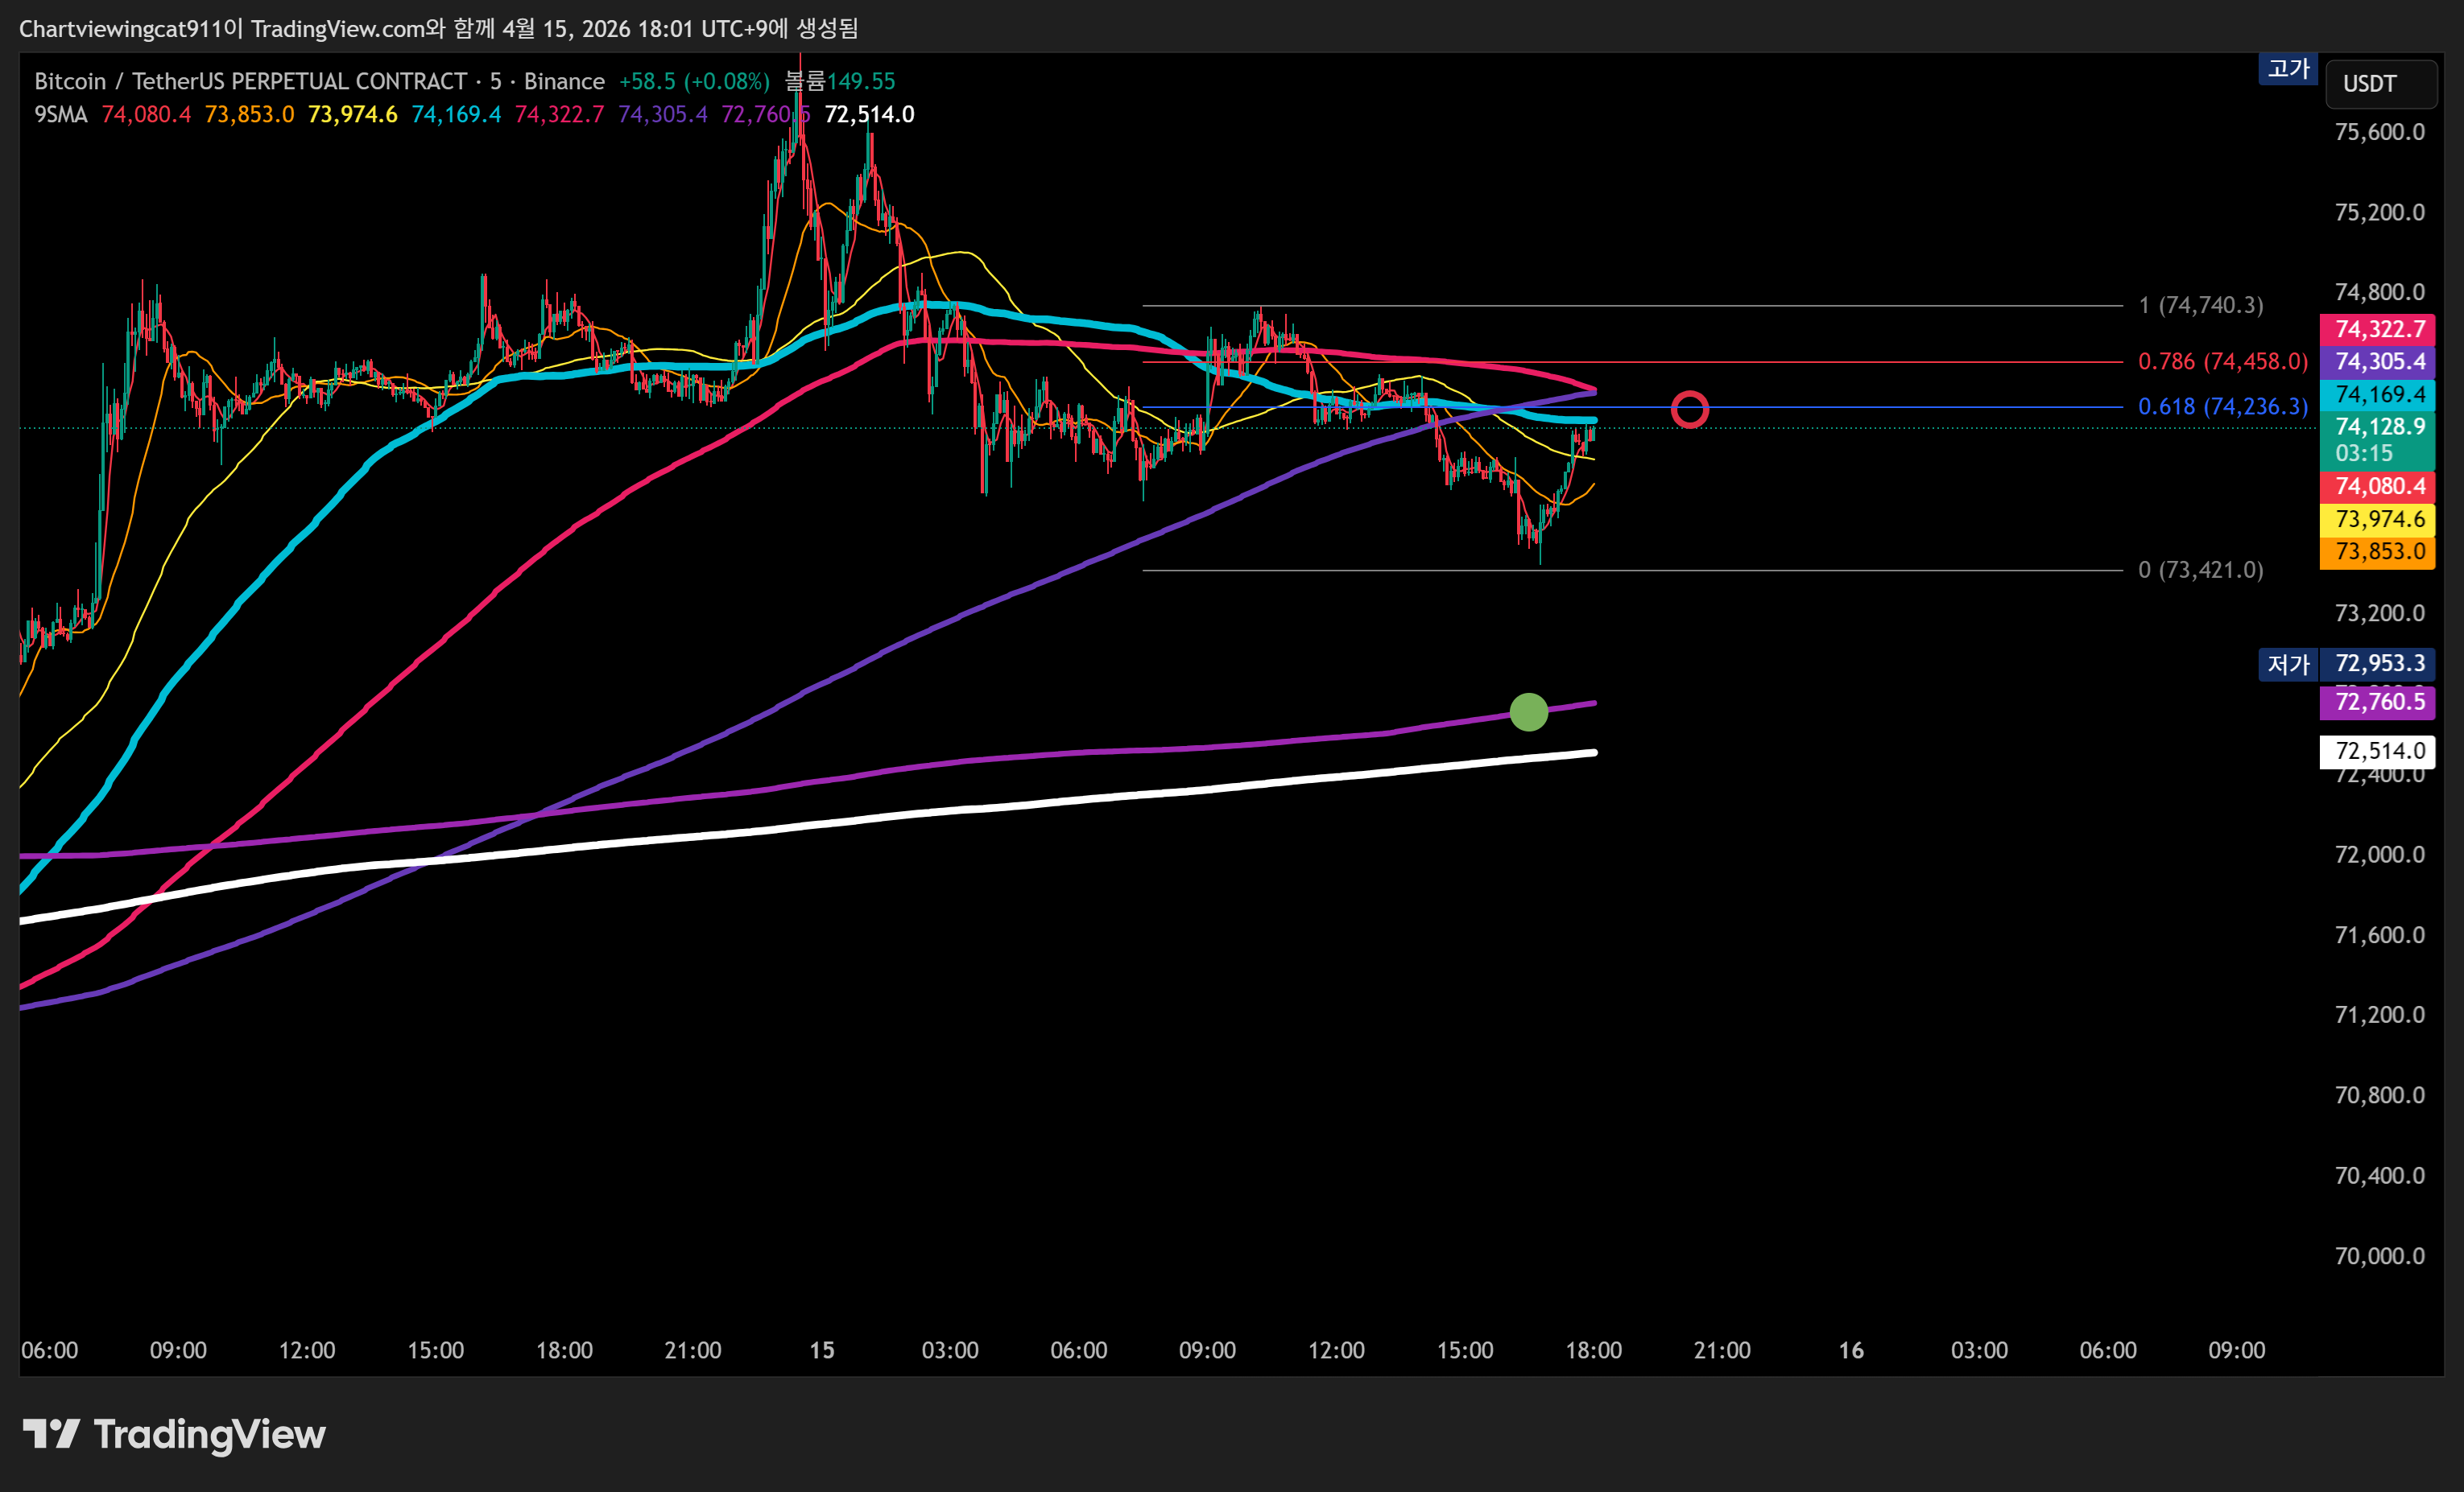Click the red hollow circle on 0.618 line

pos(1689,409)
